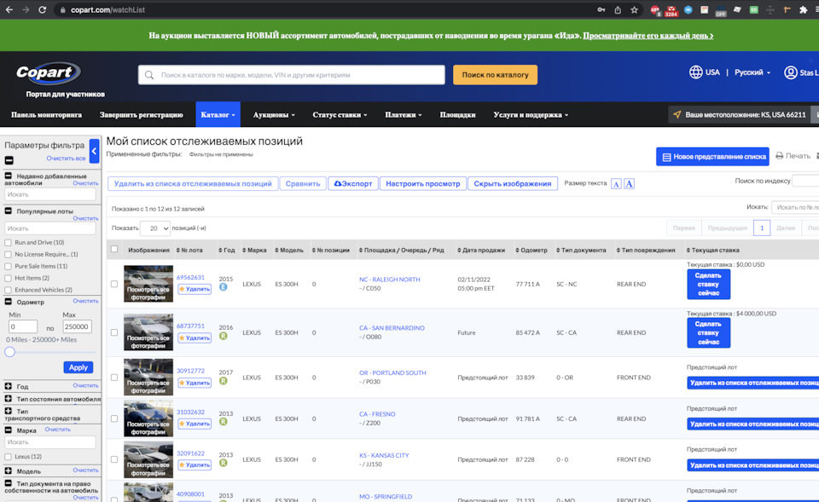Click Сделать ставку сейчас for lot 69562631

(708, 285)
